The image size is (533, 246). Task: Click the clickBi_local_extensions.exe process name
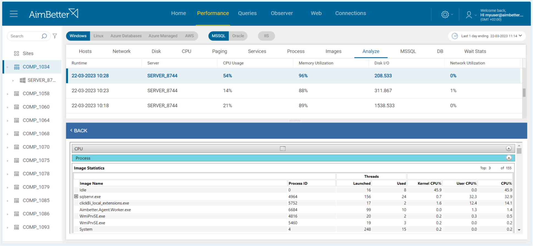[x=104, y=203]
